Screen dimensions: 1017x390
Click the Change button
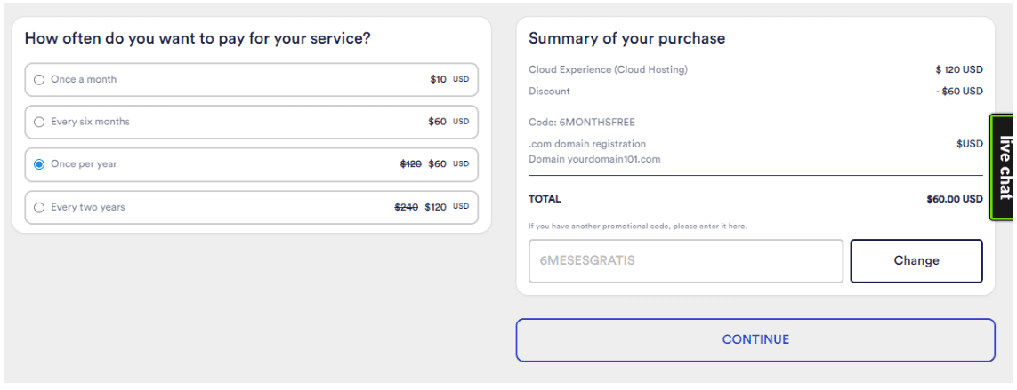916,261
